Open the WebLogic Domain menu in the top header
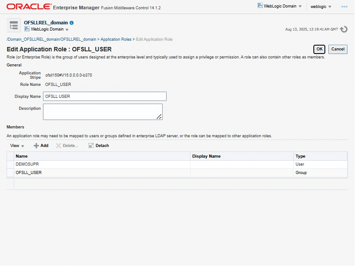 (x=280, y=6)
